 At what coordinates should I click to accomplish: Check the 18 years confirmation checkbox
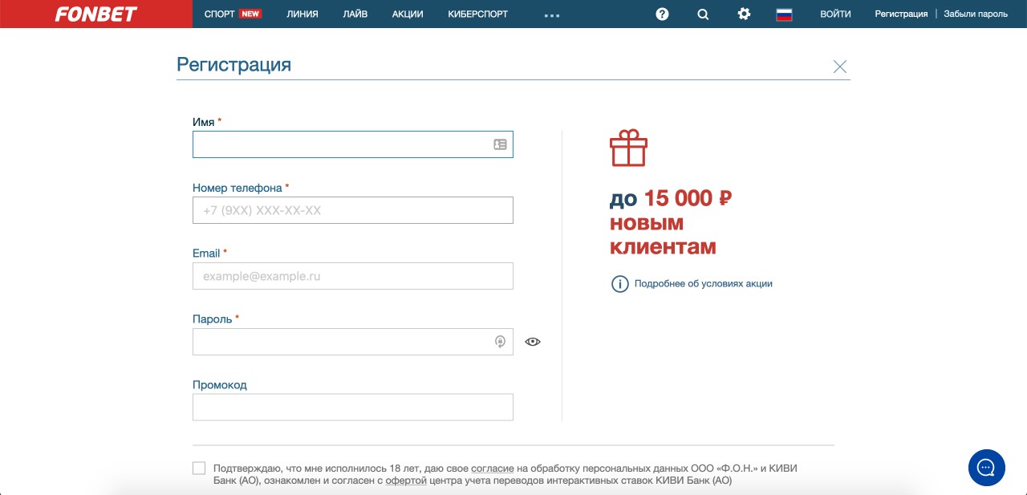199,468
